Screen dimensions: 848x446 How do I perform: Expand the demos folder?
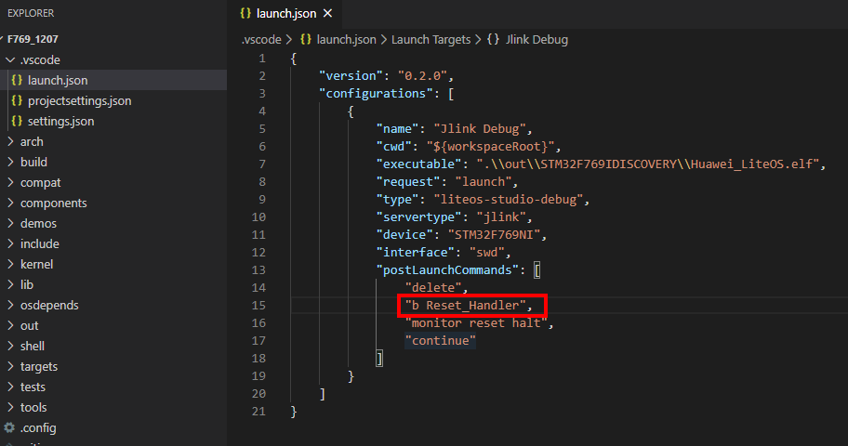[10, 223]
